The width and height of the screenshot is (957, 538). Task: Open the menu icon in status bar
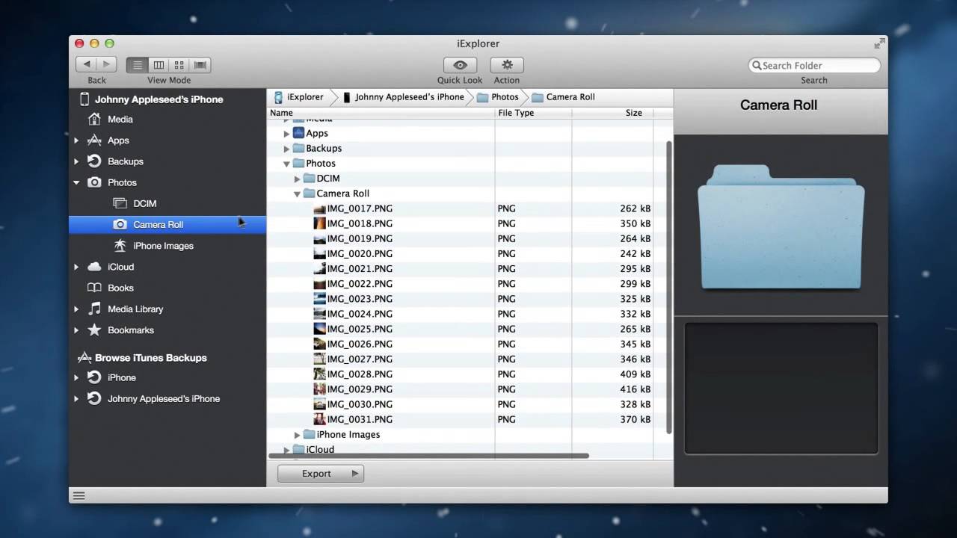[79, 495]
